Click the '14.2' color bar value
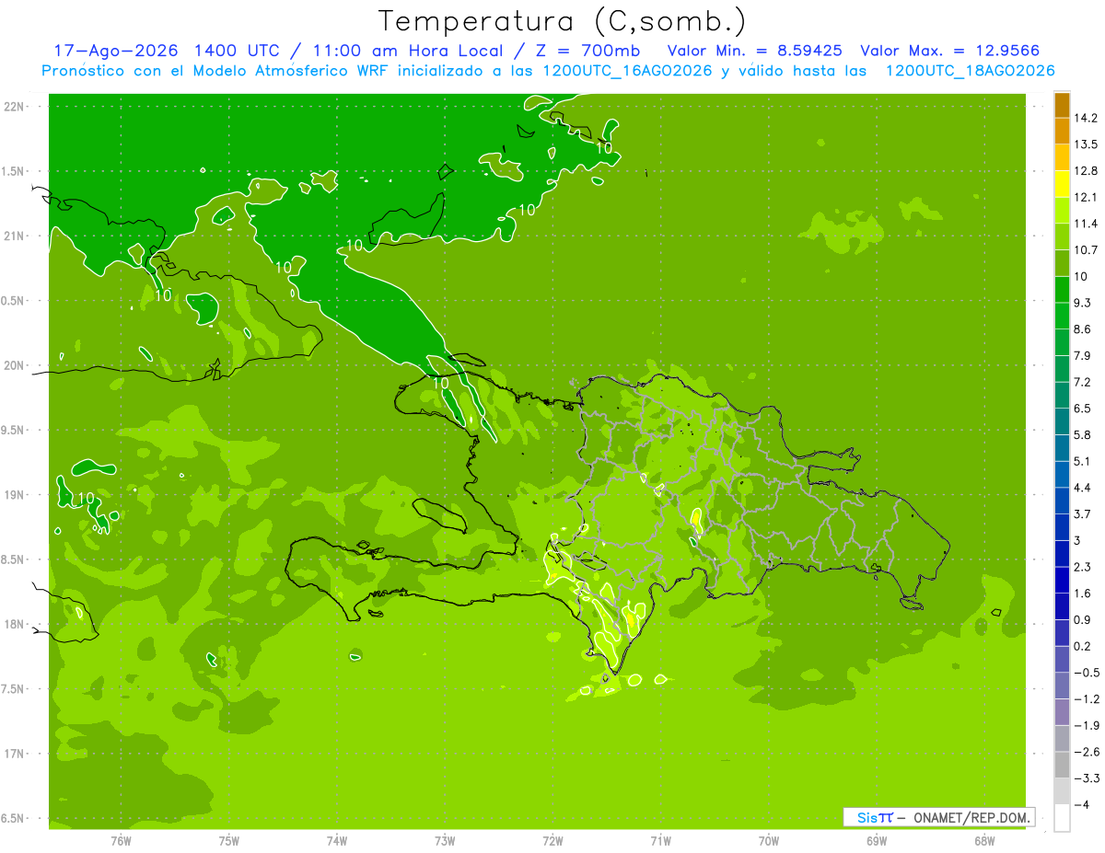 (x=1086, y=118)
